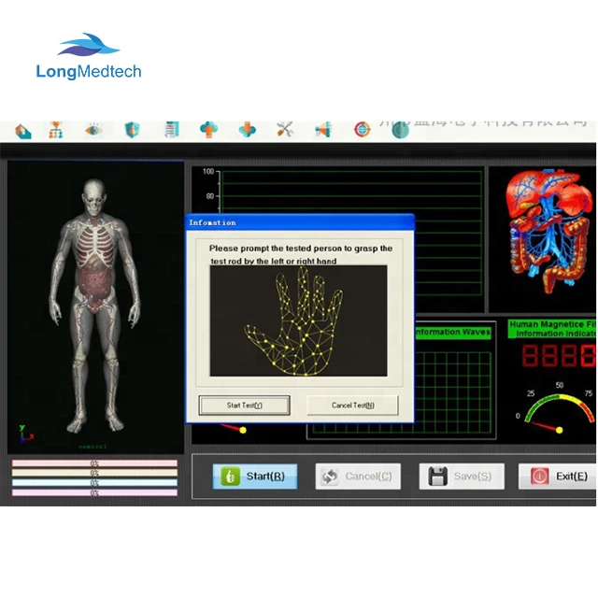Click the teal round power icon
This screenshot has width=598, height=598.
click(400, 131)
